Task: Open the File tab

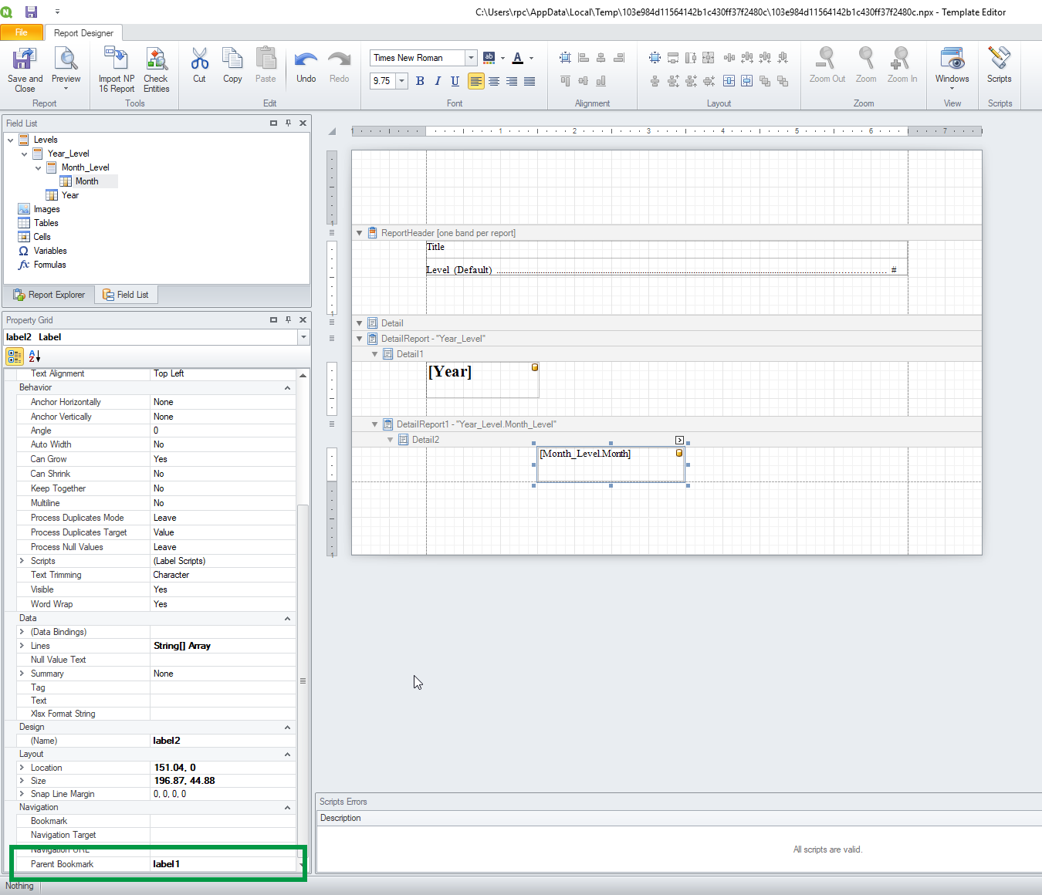Action: pyautogui.click(x=22, y=32)
